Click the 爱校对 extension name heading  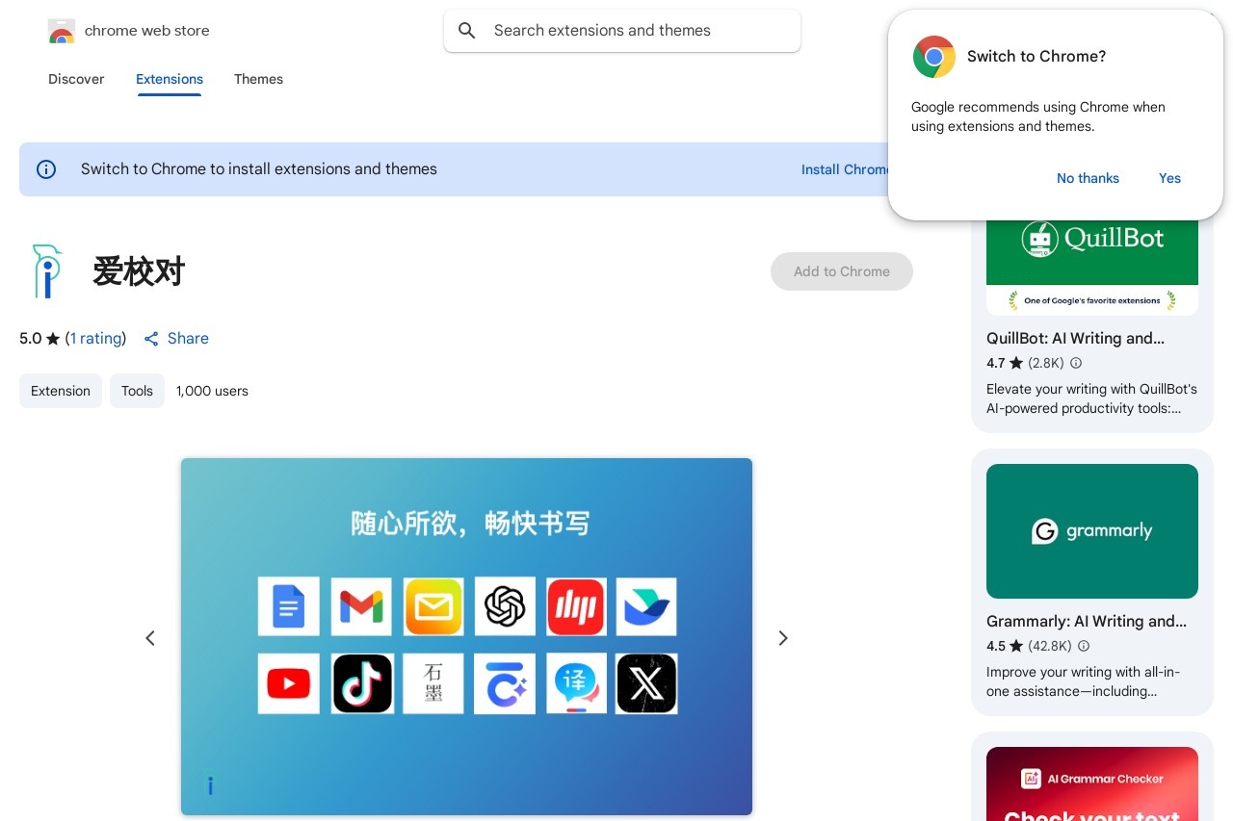tap(139, 271)
